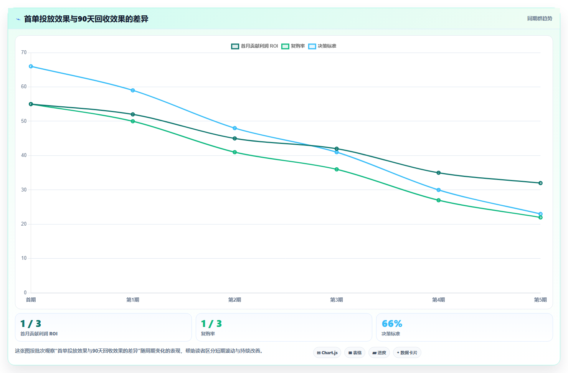Click the x-axis label 第3期
Viewport: 568px width, 373px height.
337,300
